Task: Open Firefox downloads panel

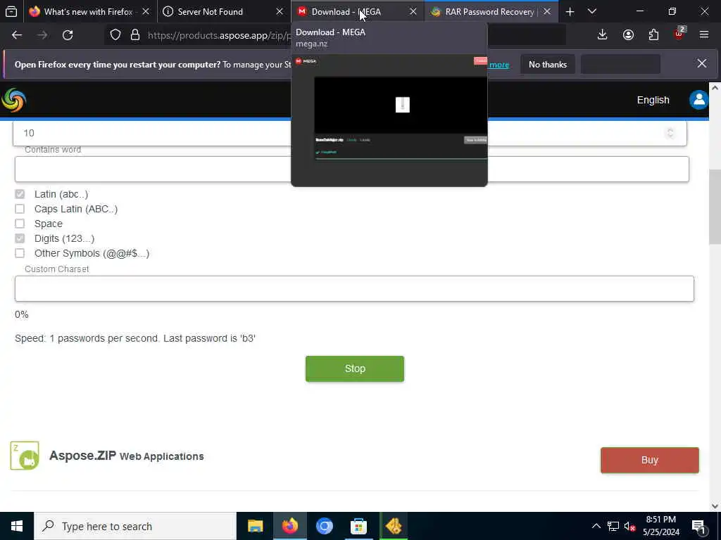Action: 603,35
